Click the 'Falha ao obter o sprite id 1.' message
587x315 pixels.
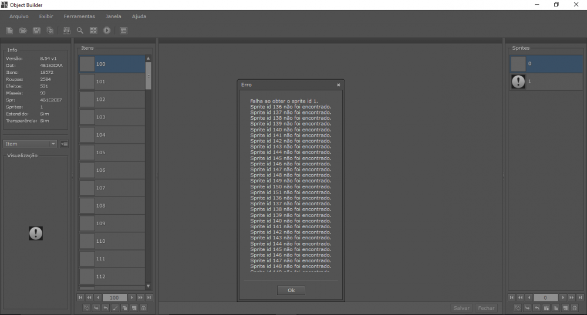pos(284,101)
